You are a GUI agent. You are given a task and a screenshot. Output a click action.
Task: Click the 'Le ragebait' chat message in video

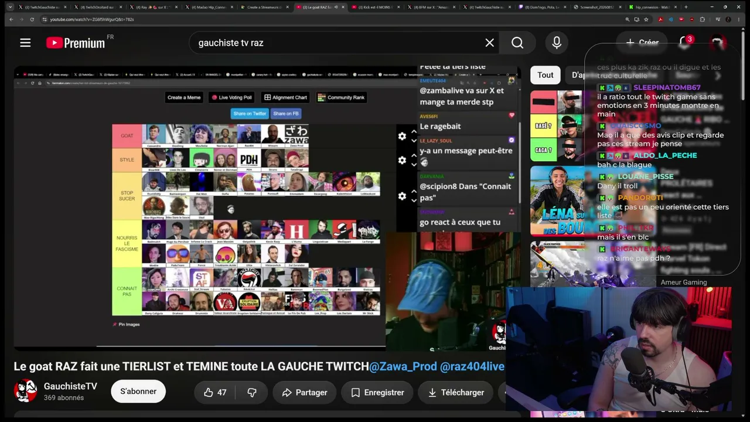[x=440, y=126]
